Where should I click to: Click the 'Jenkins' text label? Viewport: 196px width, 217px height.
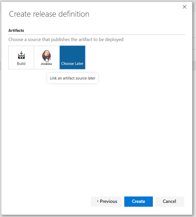coord(47,64)
